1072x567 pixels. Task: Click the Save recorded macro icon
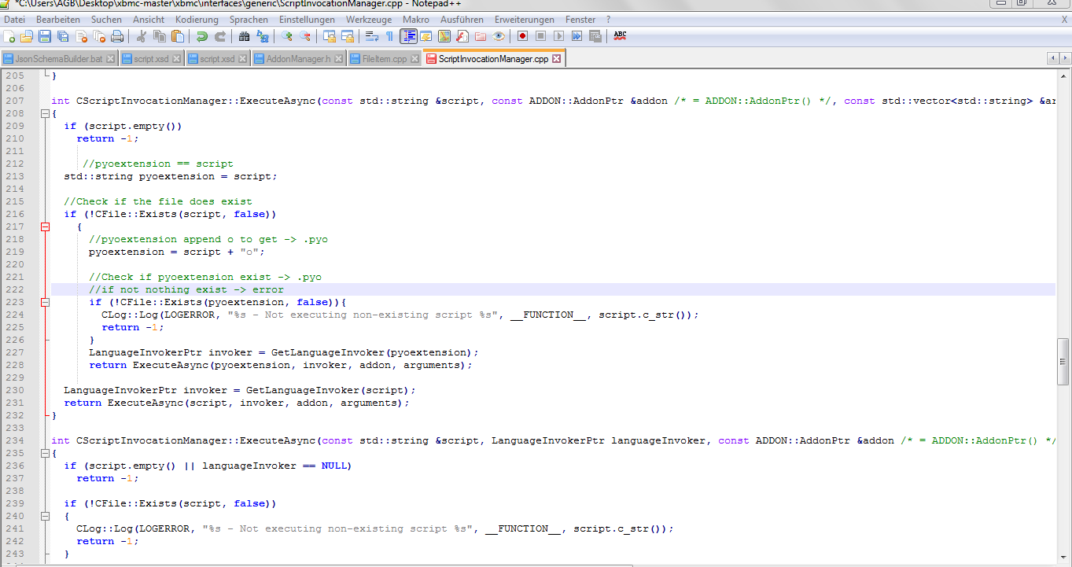(595, 36)
